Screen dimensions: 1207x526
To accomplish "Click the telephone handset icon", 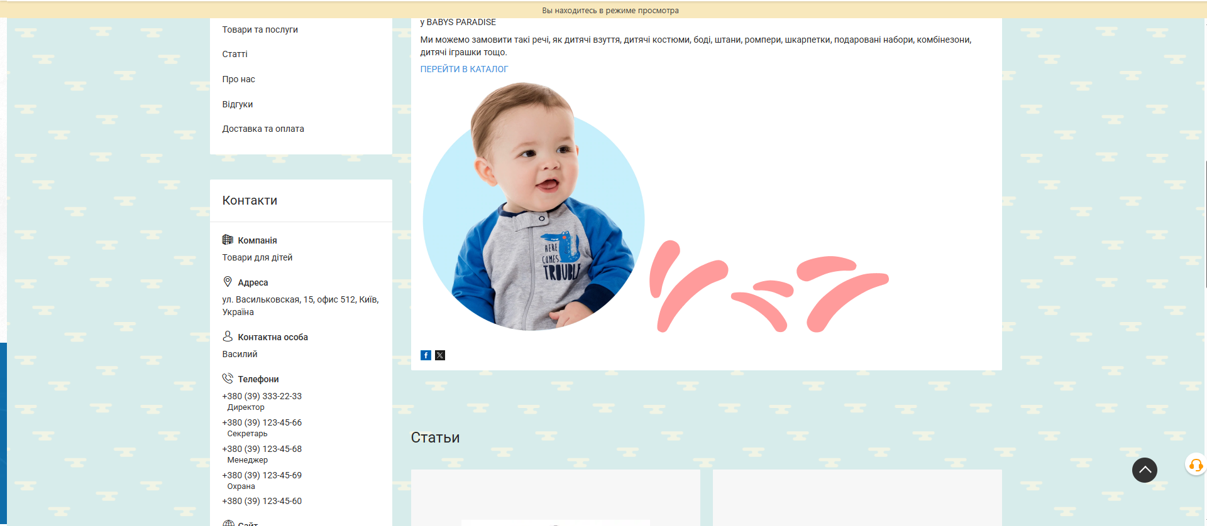I will pos(228,378).
